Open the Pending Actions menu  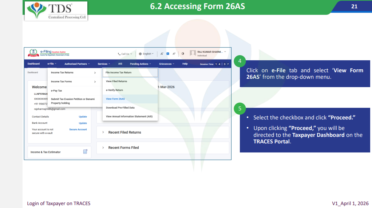pyautogui.click(x=140, y=64)
